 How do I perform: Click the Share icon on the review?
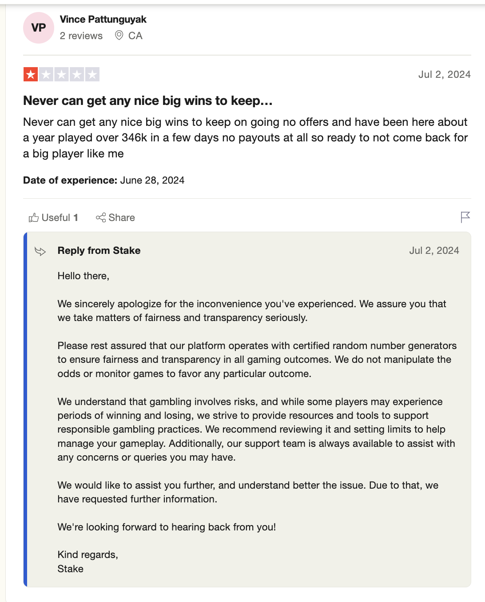point(101,217)
